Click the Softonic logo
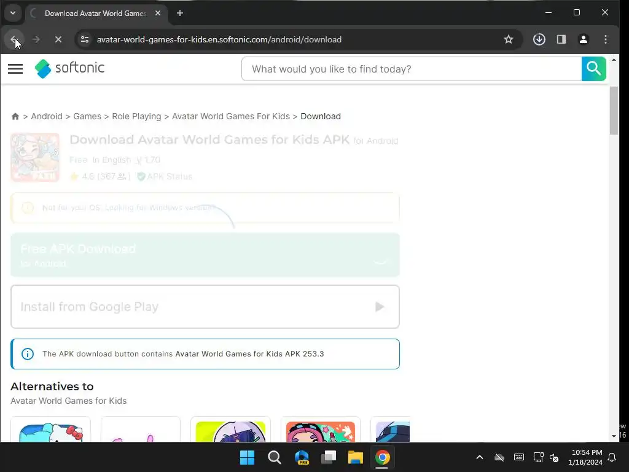This screenshot has height=472, width=629. click(x=69, y=68)
